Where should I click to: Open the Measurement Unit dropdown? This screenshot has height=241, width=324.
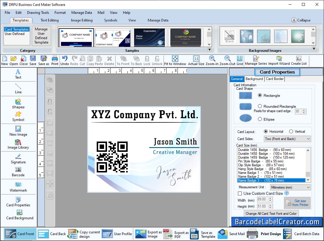click(x=290, y=187)
